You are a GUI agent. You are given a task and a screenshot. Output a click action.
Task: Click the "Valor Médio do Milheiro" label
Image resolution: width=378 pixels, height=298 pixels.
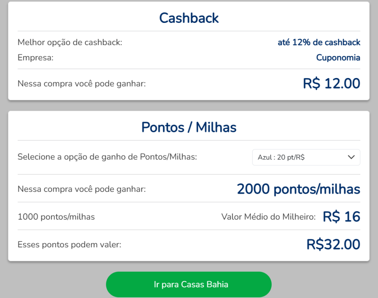coord(268,217)
